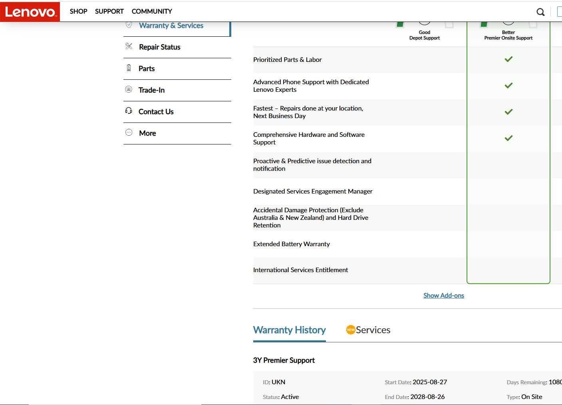Viewport: 562px width, 405px height.
Task: Click the headset icon beside Contact Us
Action: (129, 111)
